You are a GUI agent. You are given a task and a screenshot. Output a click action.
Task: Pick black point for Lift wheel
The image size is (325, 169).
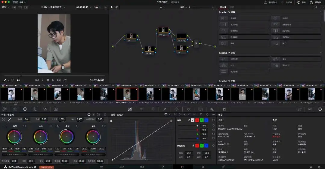tap(5, 126)
